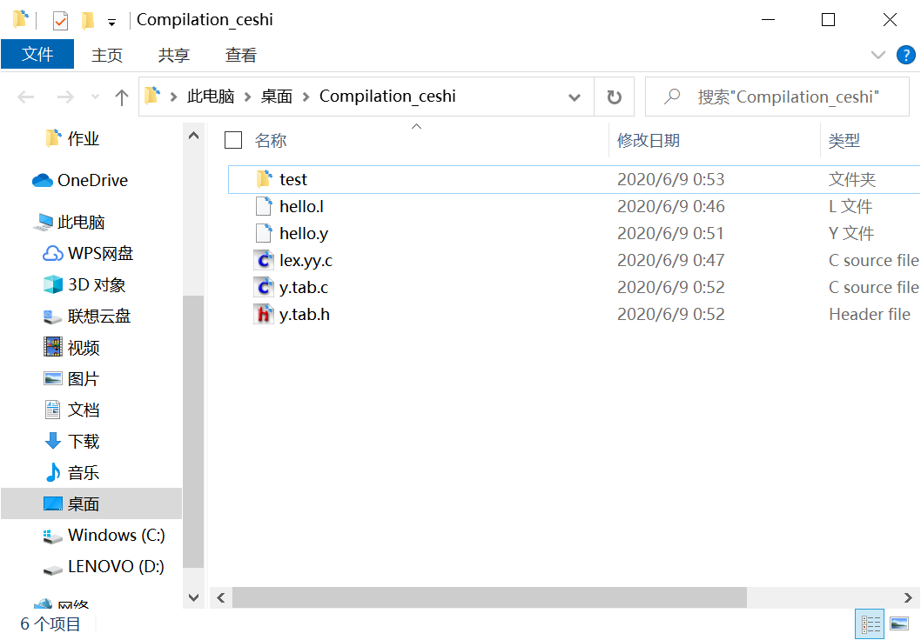The width and height of the screenshot is (921, 640).
Task: Select the test folder icon
Action: pos(264,179)
